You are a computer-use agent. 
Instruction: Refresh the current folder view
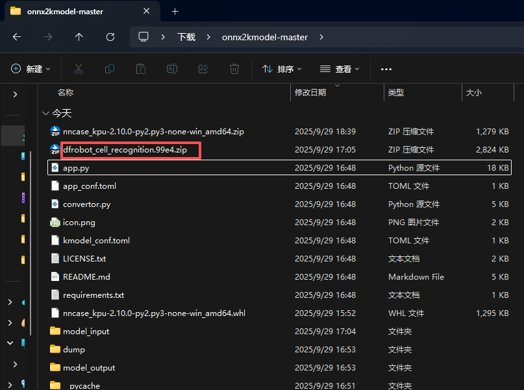pyautogui.click(x=110, y=37)
